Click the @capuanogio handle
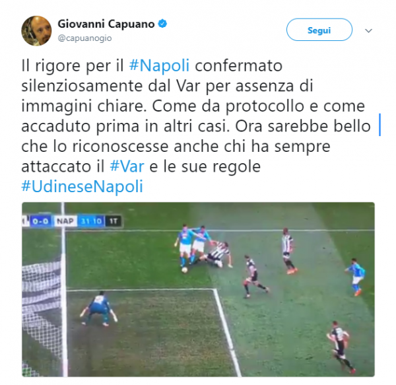Image resolution: width=396 pixels, height=385 pixels. pyautogui.click(x=84, y=38)
